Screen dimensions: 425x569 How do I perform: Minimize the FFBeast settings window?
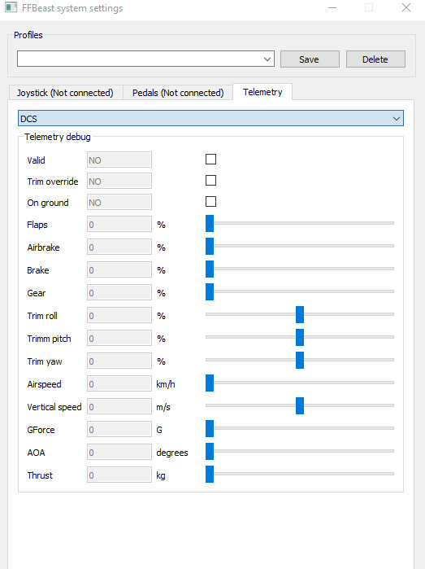tap(332, 7)
